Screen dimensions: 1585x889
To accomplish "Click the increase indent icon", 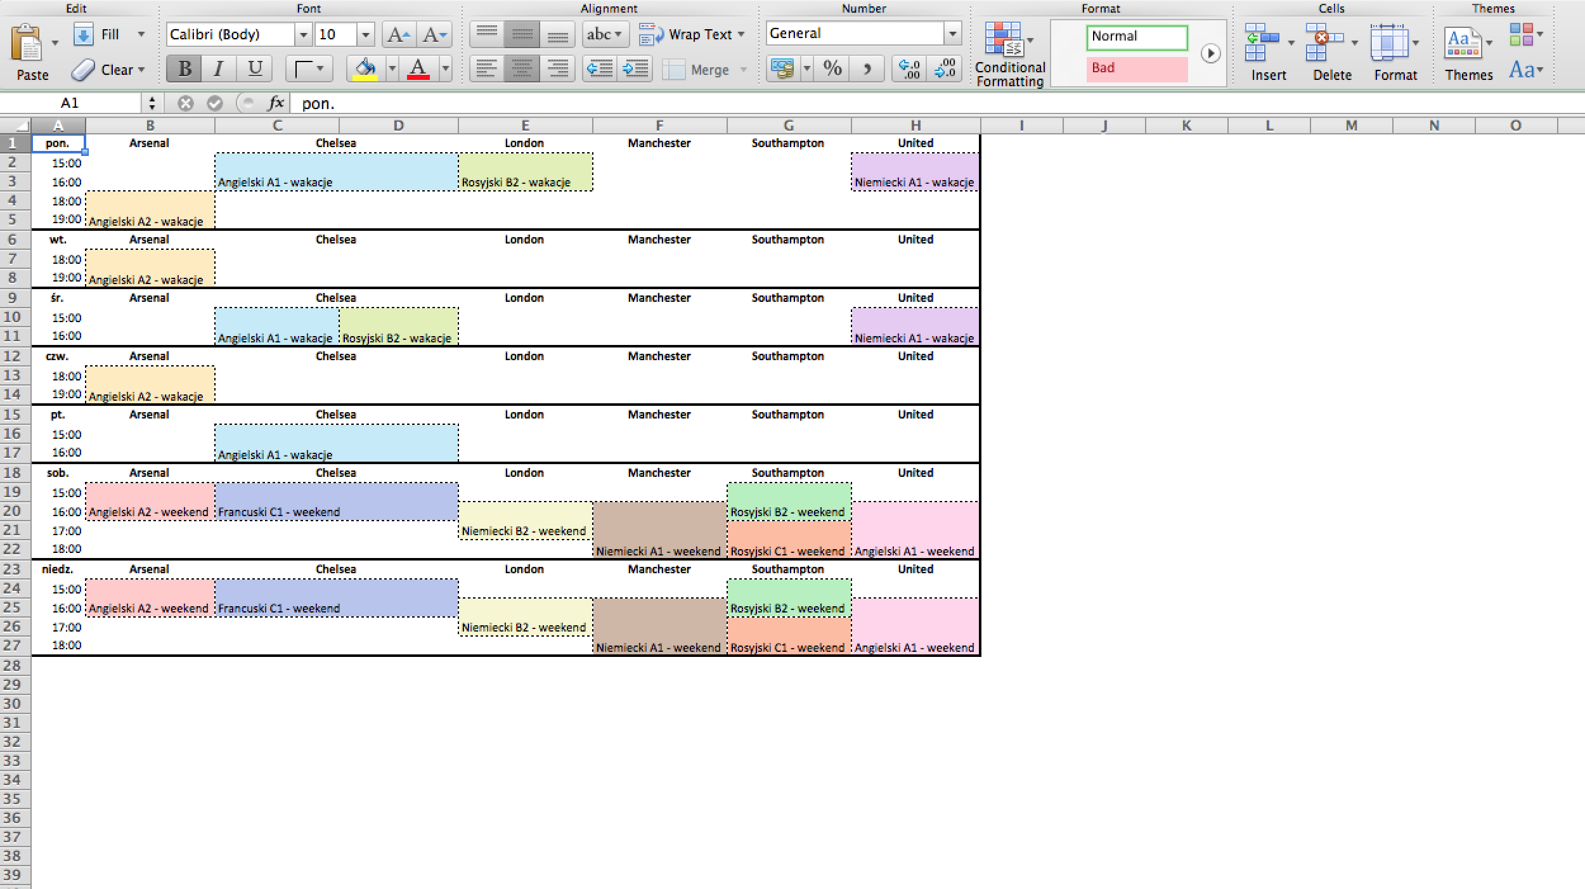I will [636, 68].
